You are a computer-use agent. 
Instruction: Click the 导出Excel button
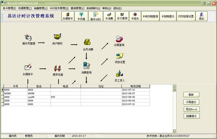tap(192, 109)
